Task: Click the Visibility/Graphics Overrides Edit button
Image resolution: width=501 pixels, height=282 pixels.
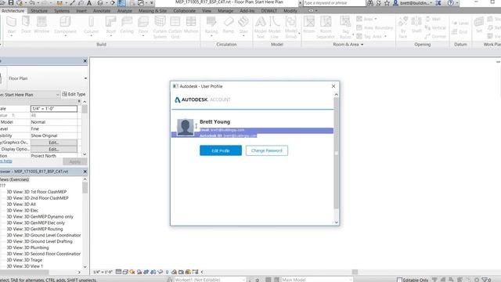Action: [x=54, y=143]
